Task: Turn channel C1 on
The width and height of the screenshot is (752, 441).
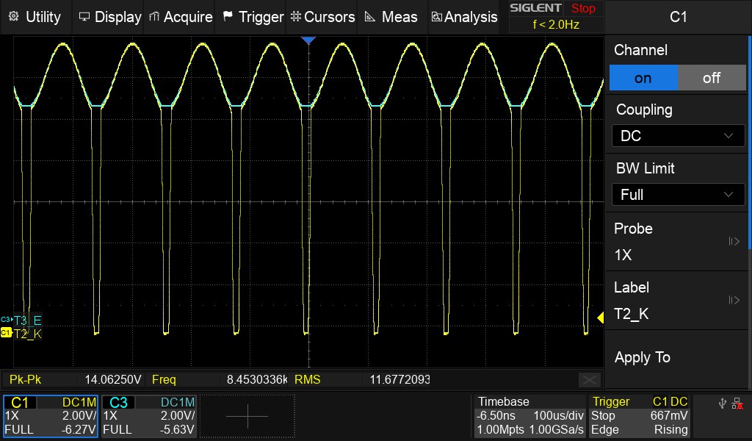Action: [x=643, y=78]
